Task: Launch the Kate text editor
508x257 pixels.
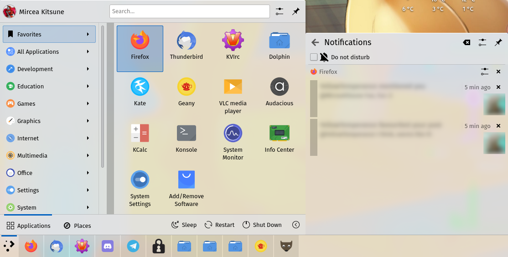Action: (140, 91)
